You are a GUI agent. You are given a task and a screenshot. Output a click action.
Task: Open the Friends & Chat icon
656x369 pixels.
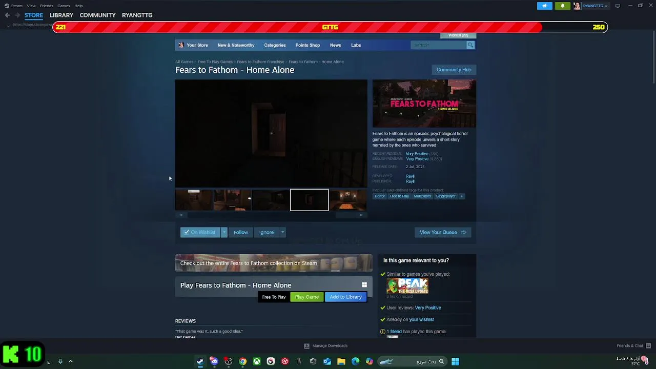point(648,346)
